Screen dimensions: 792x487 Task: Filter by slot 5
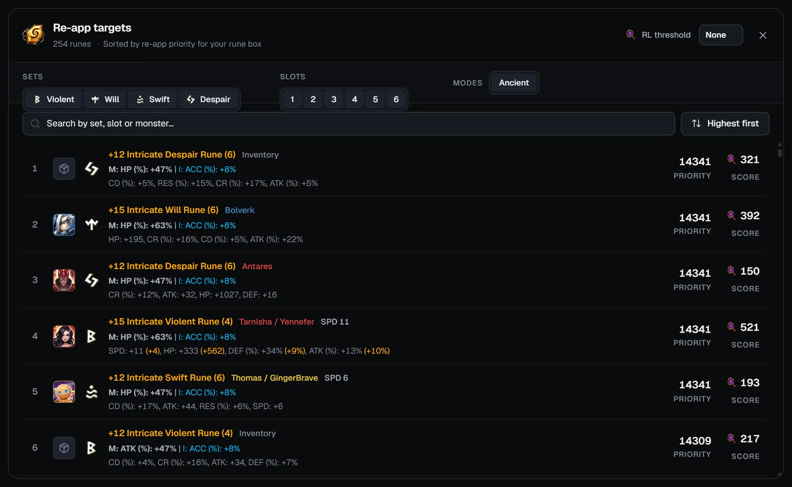(375, 99)
